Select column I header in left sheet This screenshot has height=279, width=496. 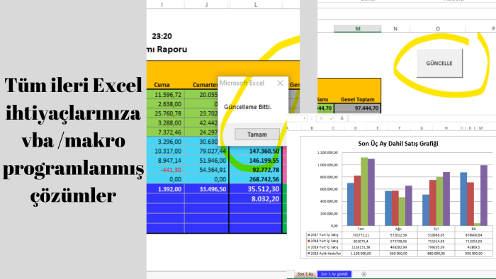pyautogui.click(x=162, y=4)
